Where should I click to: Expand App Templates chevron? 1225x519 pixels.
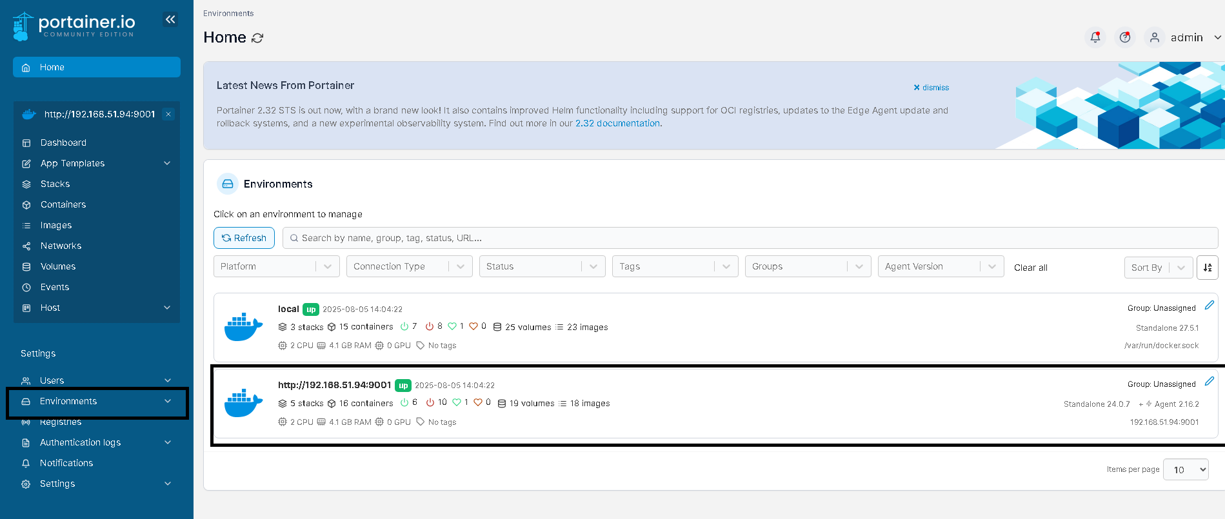pos(167,163)
